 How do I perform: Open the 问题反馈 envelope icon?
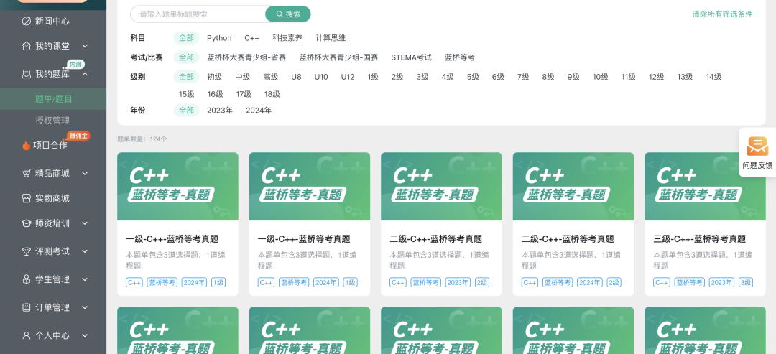pos(757,146)
